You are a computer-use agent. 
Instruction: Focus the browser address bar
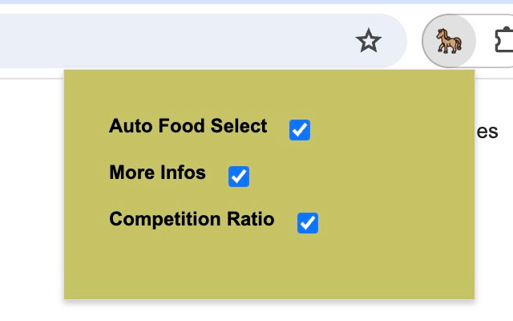point(160,40)
